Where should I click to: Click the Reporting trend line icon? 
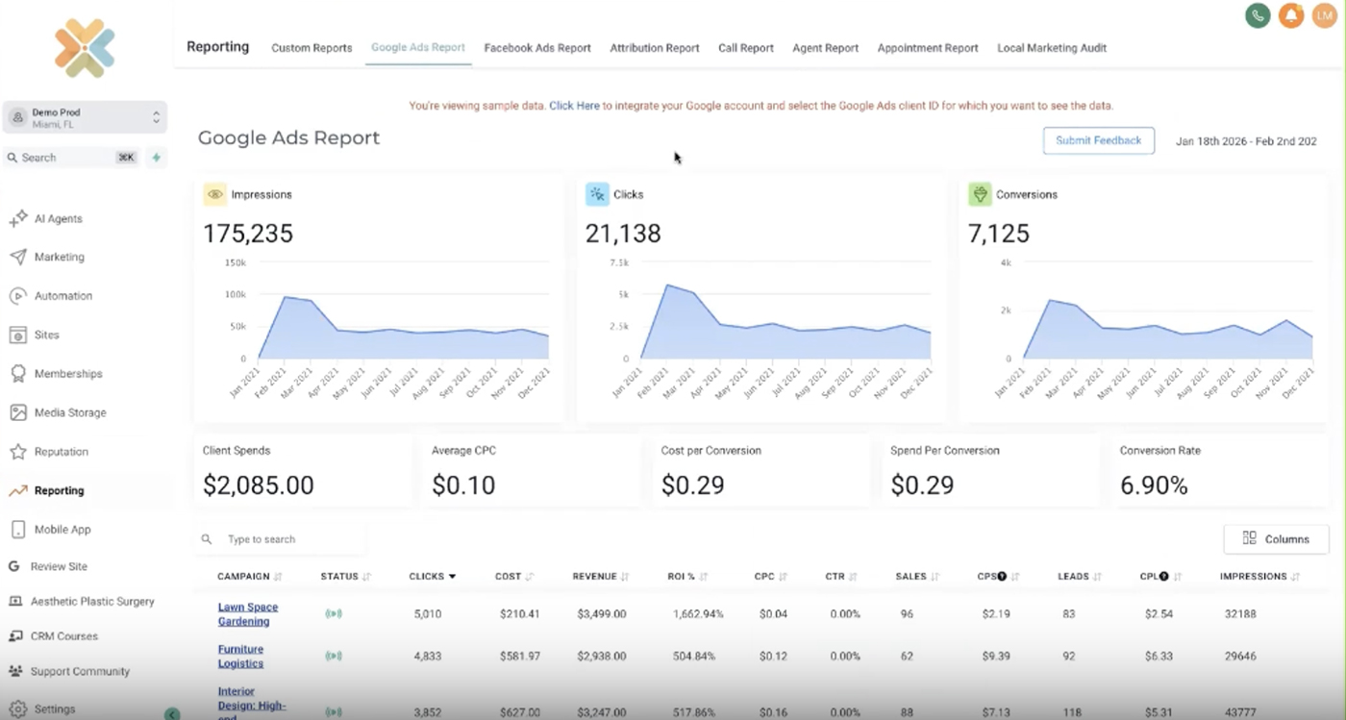(x=17, y=490)
